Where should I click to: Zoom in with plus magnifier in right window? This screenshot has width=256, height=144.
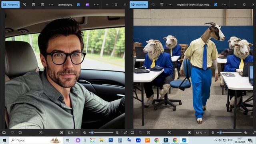pyautogui.click(x=246, y=133)
